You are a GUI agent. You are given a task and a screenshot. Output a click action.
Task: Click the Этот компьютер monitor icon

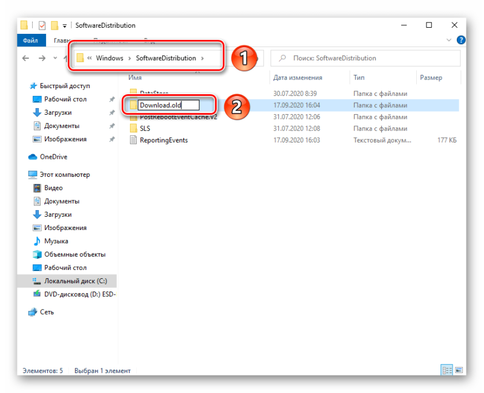click(33, 174)
